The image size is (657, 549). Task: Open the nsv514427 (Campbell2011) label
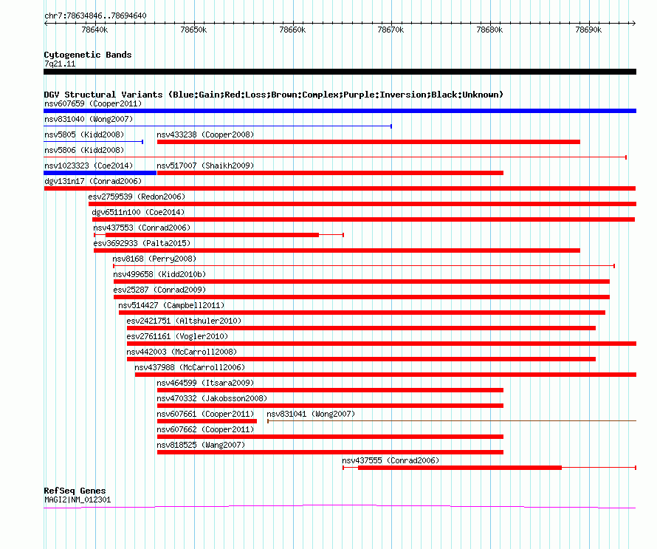171,305
